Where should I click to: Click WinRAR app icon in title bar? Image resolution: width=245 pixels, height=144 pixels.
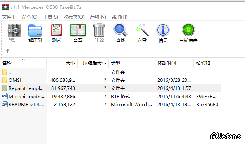pyautogui.click(x=5, y=7)
